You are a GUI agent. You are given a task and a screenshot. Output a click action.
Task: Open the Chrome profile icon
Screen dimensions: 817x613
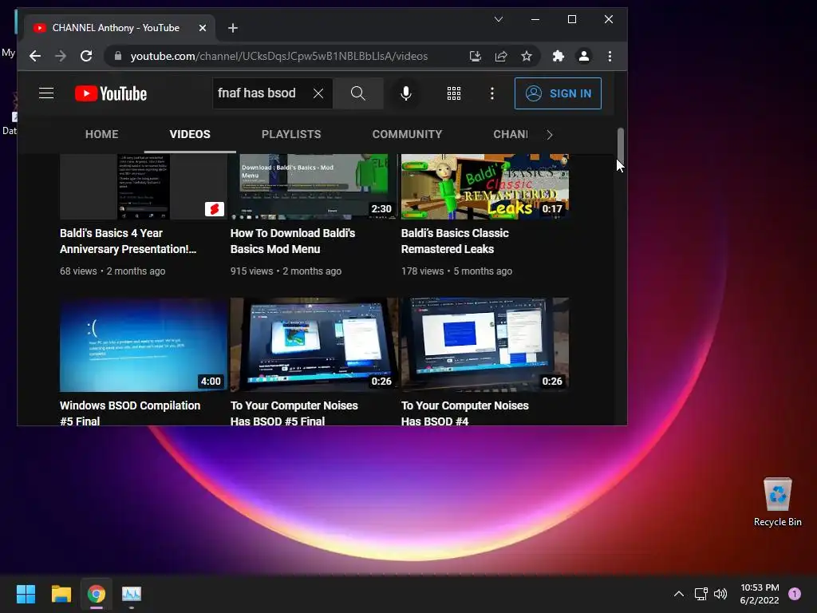tap(583, 57)
